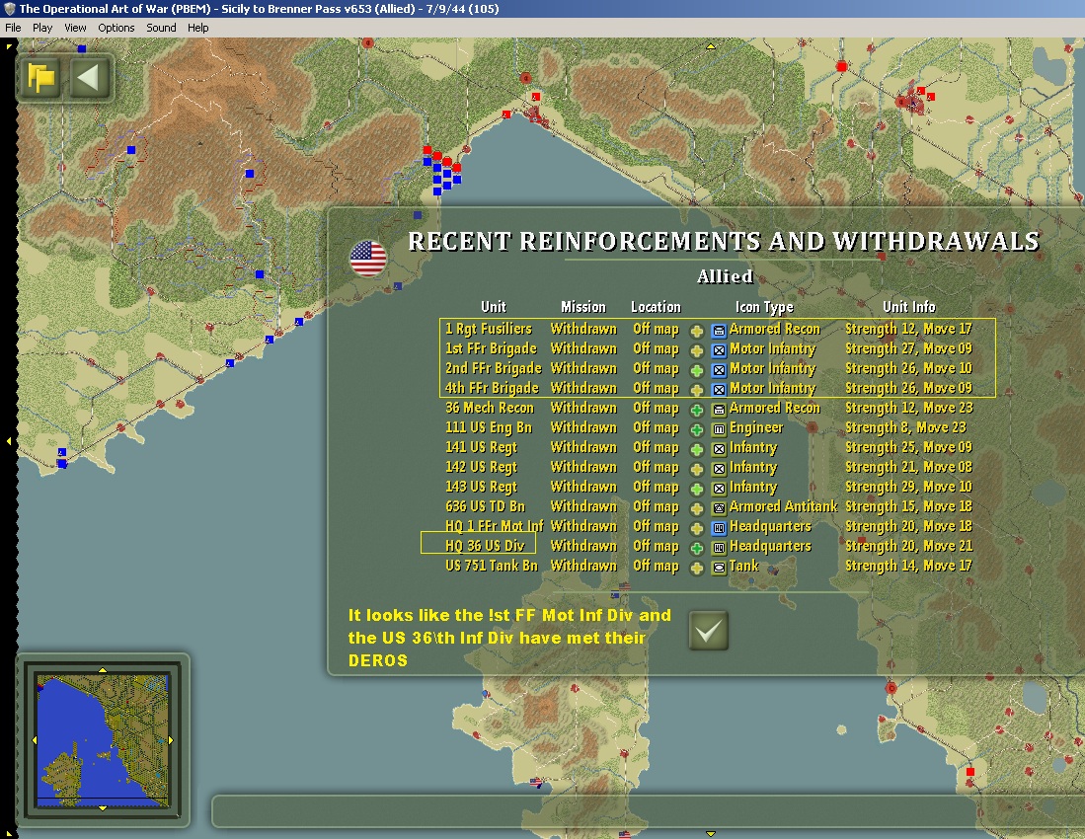Select the unit name US 751 Tank Bn

pos(492,566)
